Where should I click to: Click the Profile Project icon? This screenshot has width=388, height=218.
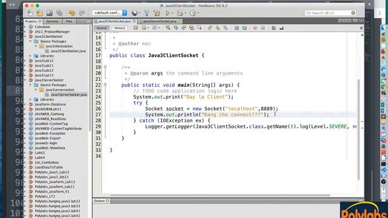(x=193, y=13)
